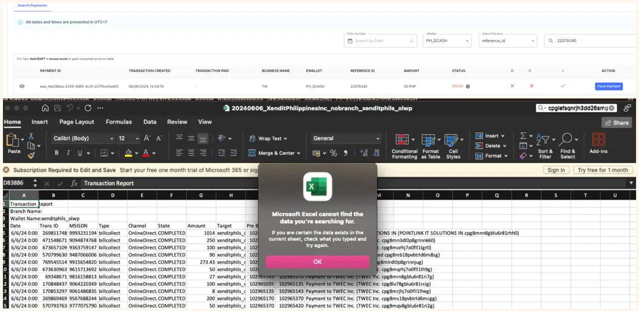Click the Percent Style icon
Screen dimensions: 639x311
coord(333,153)
